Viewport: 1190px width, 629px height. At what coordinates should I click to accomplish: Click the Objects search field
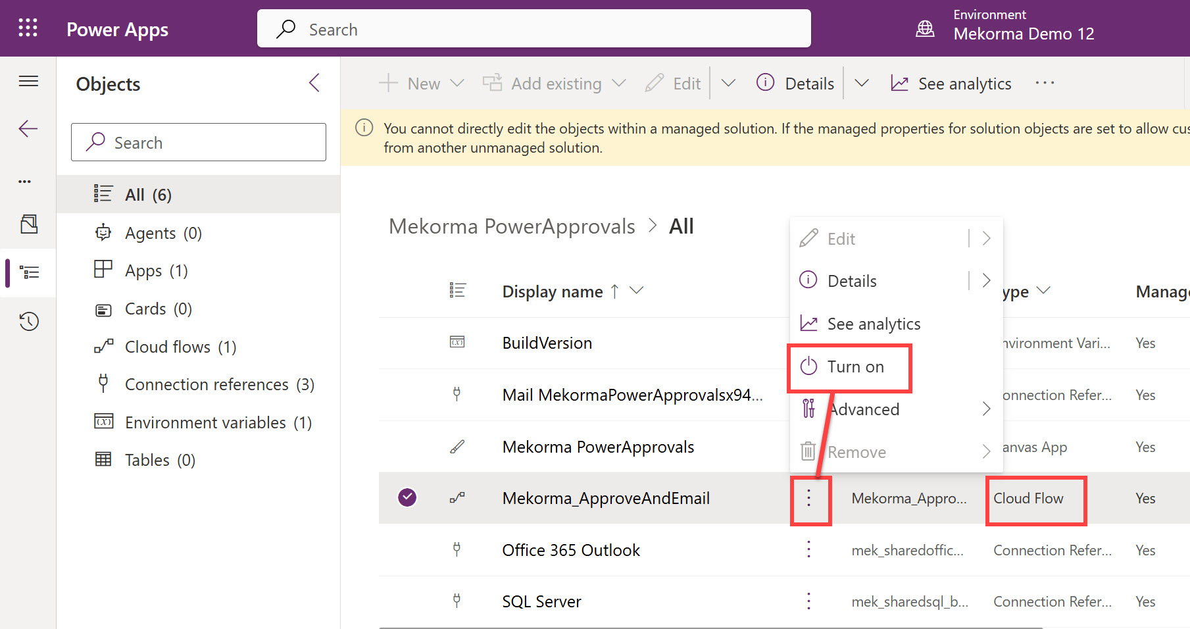click(199, 143)
